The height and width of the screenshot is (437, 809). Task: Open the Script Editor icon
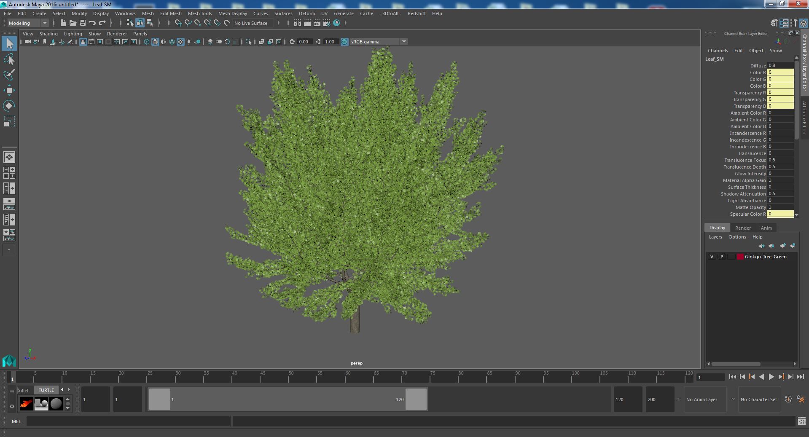pos(801,421)
